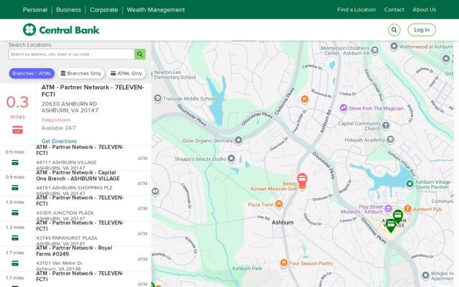
Task: Select Capital One Branch Ashburn Village ATM
Action: 75,184
